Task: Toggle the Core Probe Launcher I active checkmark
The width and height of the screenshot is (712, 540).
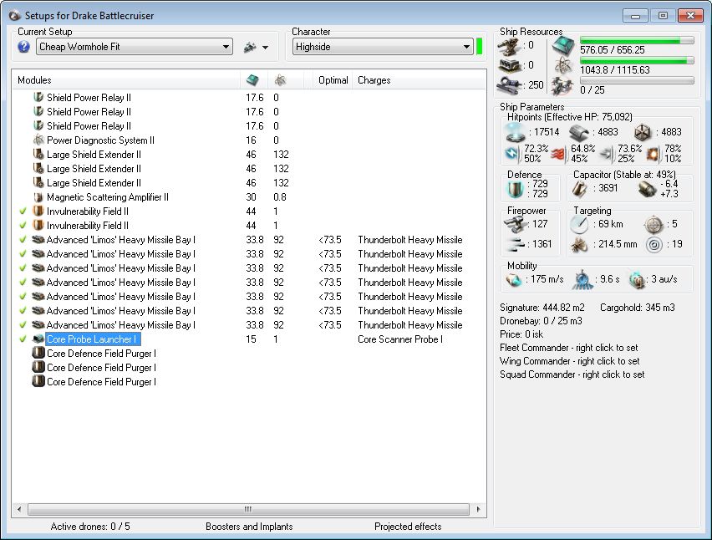Action: (23, 339)
